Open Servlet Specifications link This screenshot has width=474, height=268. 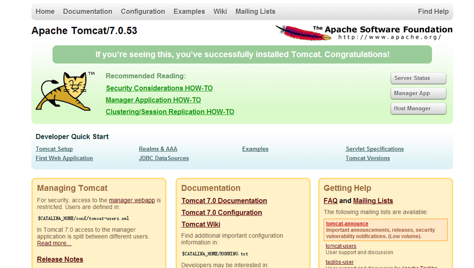click(375, 149)
